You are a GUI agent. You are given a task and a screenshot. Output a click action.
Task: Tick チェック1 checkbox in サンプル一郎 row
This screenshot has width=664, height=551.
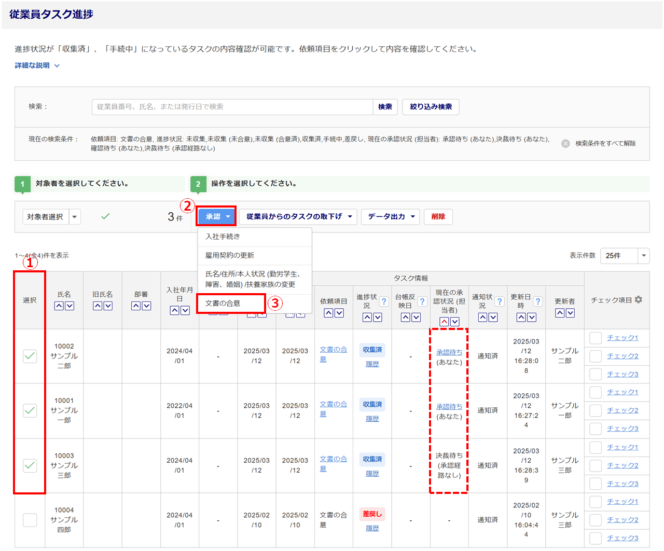click(596, 392)
